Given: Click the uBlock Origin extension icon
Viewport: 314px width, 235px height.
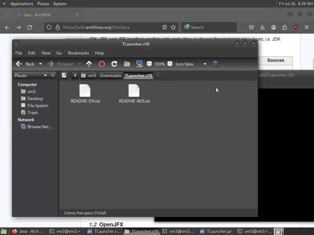Looking at the screenshot, I should (296, 27).
